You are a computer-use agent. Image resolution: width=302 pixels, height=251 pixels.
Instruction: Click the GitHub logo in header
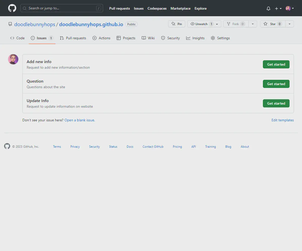[x=12, y=8]
